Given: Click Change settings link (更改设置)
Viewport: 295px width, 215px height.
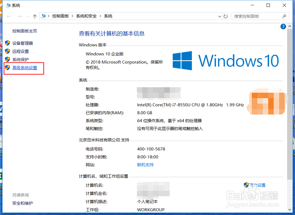Looking at the screenshot, I should click(257, 185).
